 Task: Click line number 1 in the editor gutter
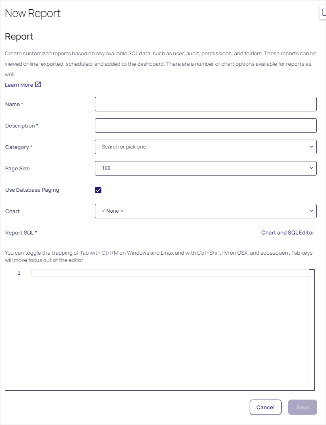pos(19,274)
